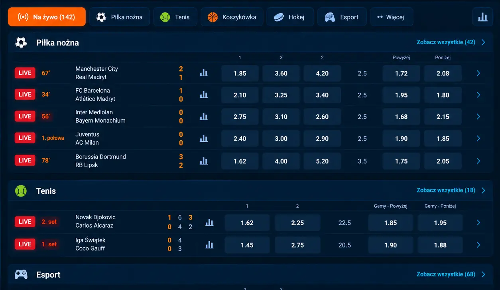Open statistics icon for Juventus match
This screenshot has width=500, height=290.
click(204, 138)
